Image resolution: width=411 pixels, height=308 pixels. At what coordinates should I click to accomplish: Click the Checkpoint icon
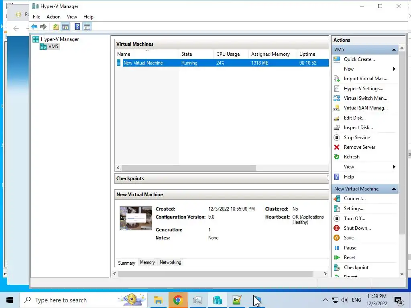(337, 267)
